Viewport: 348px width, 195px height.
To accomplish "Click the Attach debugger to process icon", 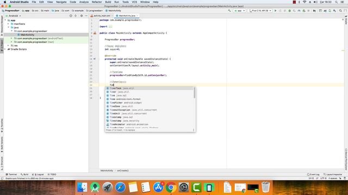I will [304, 11].
